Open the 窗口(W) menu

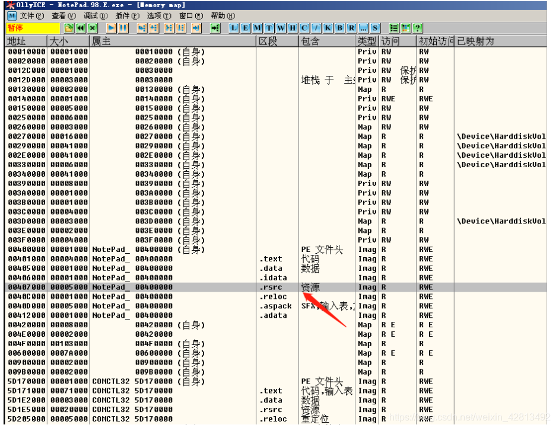tap(191, 16)
